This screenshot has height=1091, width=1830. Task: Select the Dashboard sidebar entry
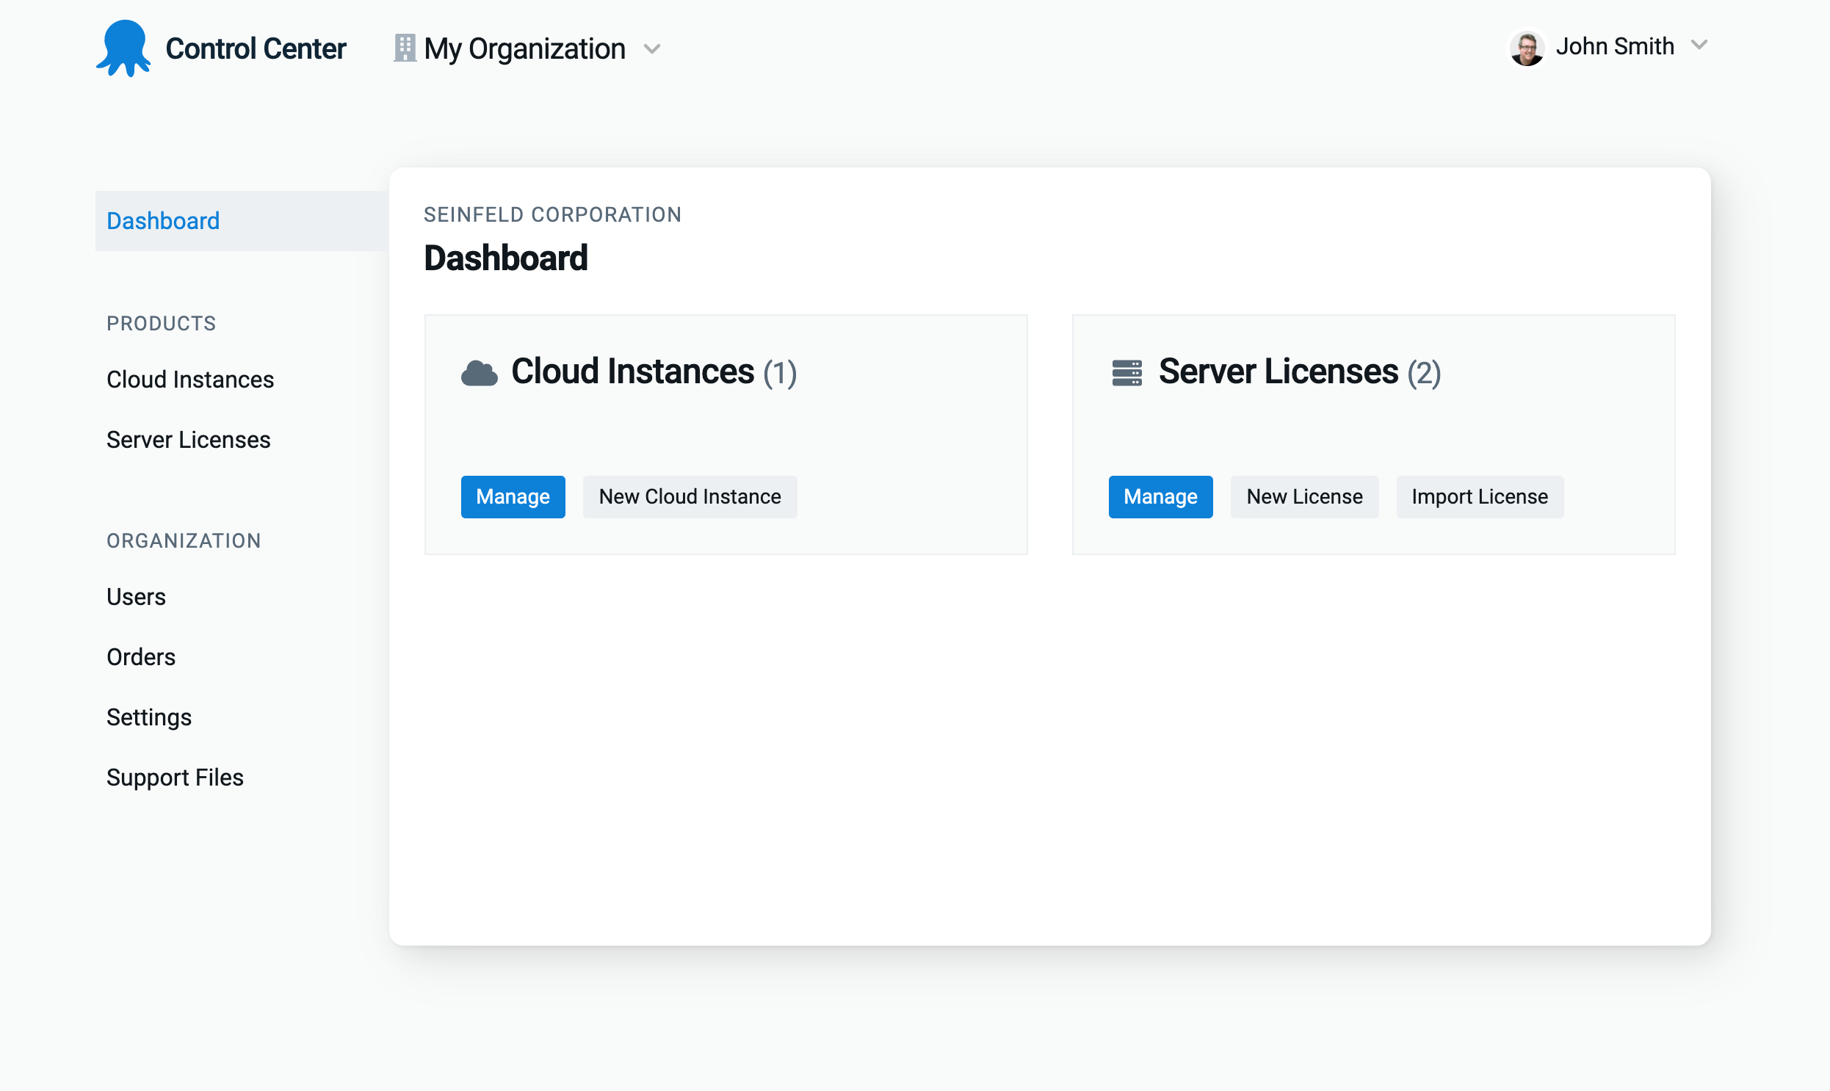point(163,220)
